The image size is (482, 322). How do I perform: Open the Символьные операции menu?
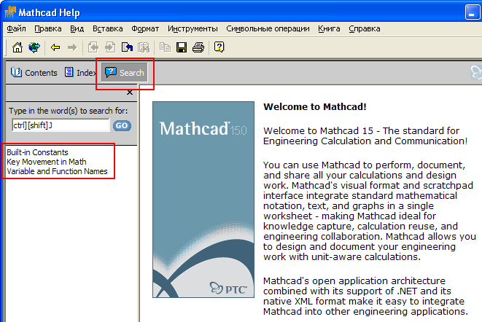tap(268, 28)
